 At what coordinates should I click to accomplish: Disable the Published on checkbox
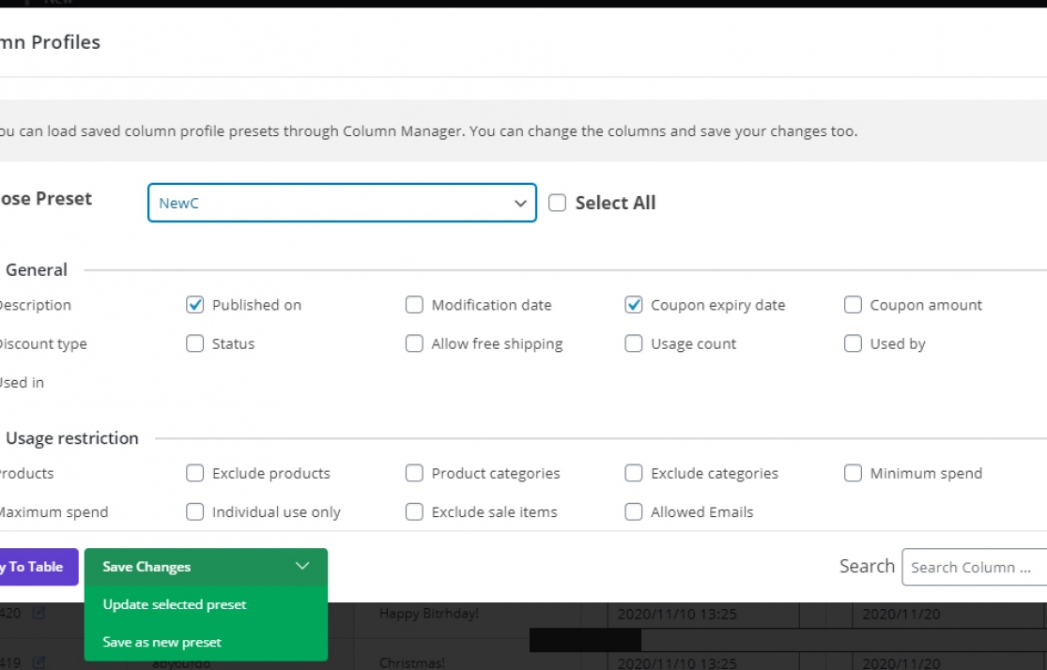[x=195, y=304]
